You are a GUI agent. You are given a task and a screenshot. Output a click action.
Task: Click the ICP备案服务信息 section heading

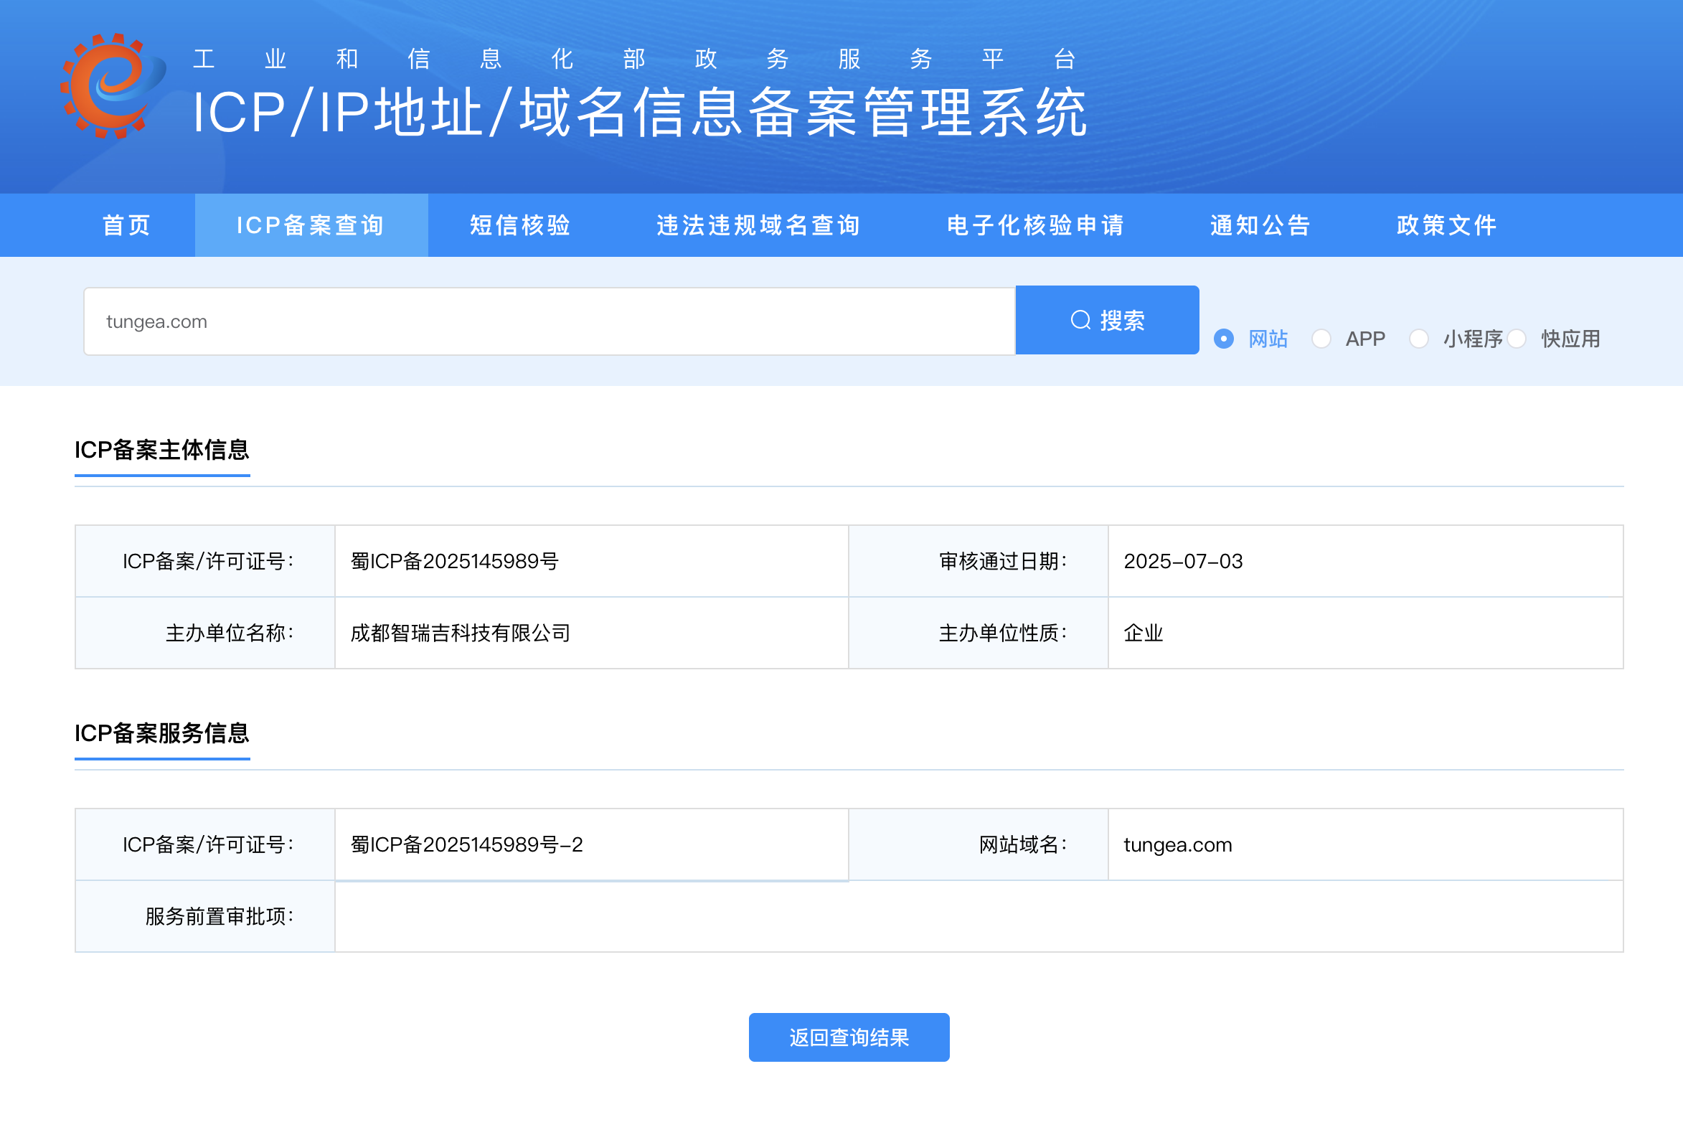point(162,733)
